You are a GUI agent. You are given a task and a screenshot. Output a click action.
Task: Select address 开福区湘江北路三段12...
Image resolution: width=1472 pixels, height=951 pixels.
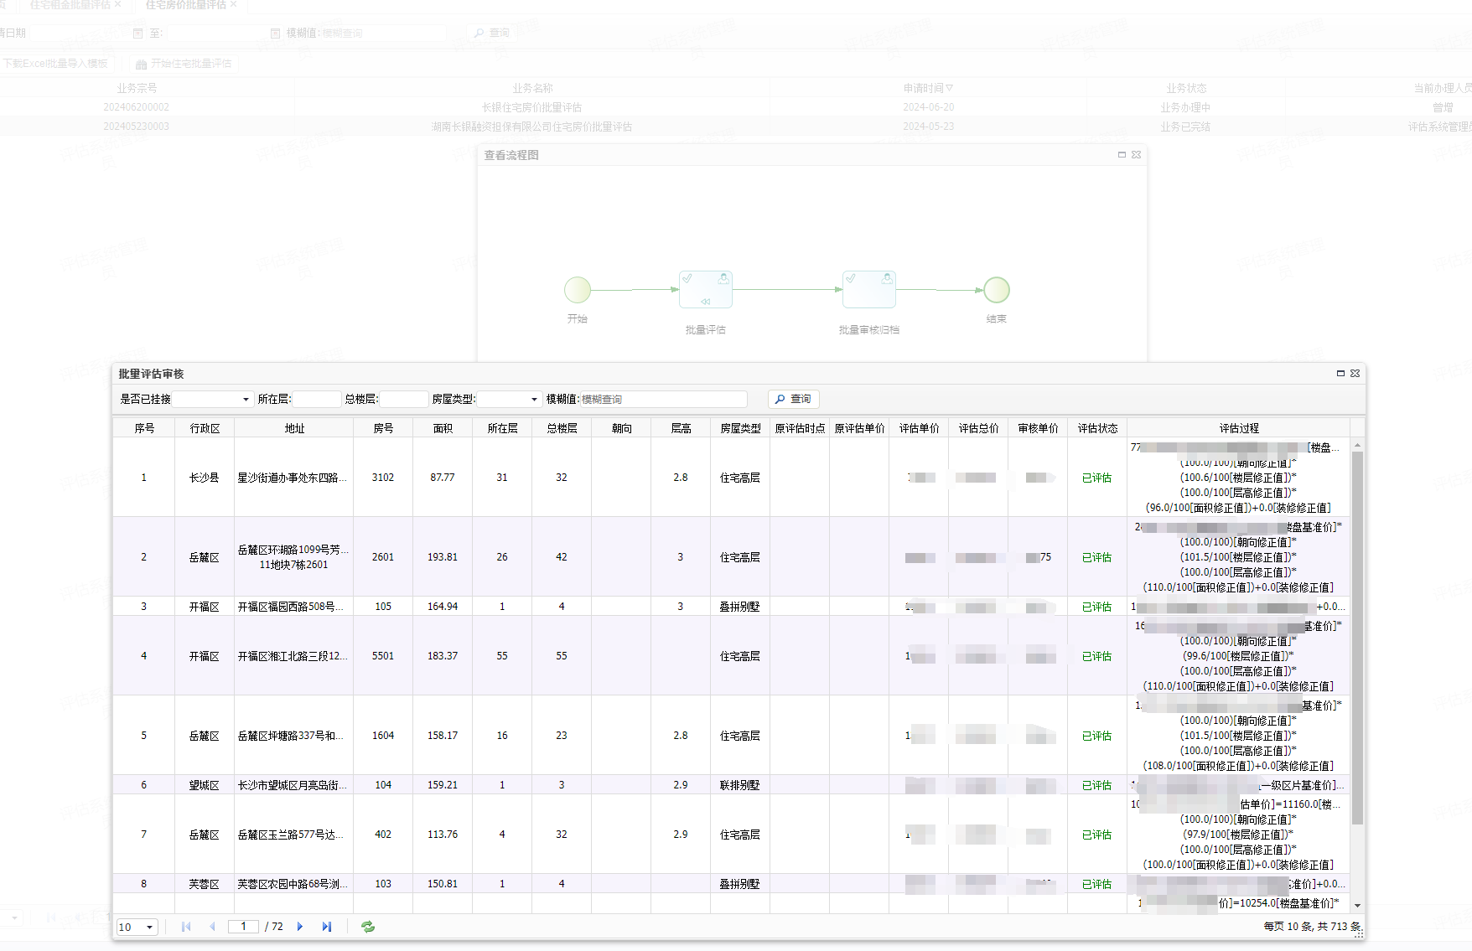[x=293, y=656]
